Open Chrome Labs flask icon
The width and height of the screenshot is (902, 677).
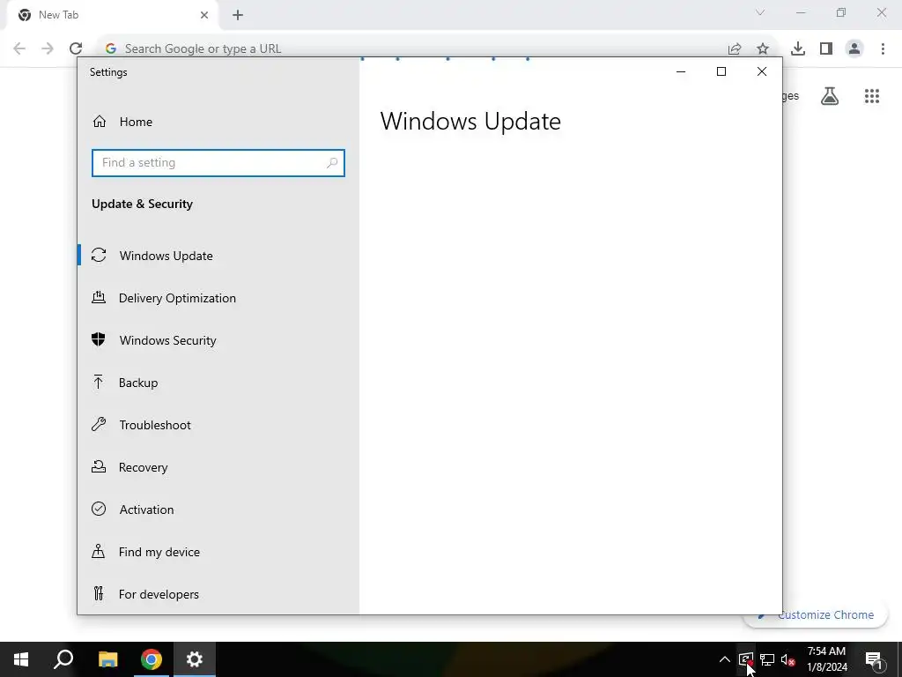(x=830, y=96)
